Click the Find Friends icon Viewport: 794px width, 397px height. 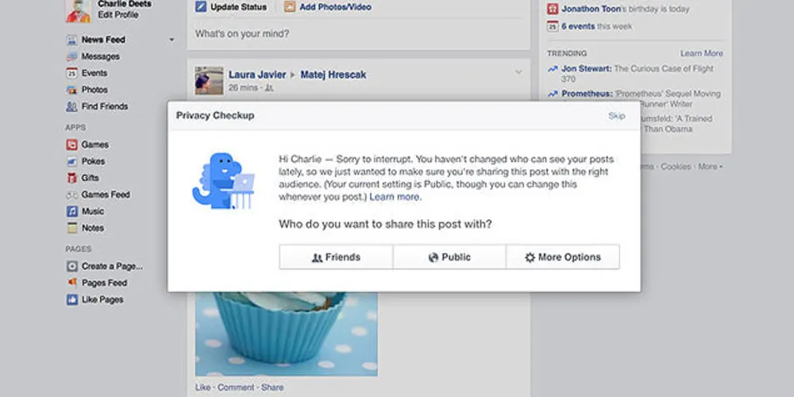tap(72, 106)
